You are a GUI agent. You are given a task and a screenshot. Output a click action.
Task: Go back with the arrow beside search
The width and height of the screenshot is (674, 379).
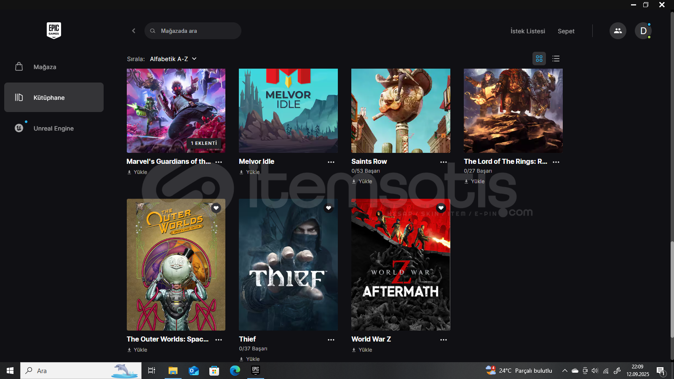click(x=134, y=31)
